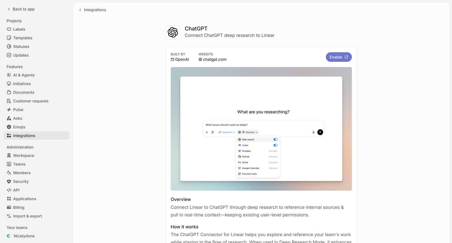Click the Security shield icon
This screenshot has height=243, width=452.
coord(9,182)
